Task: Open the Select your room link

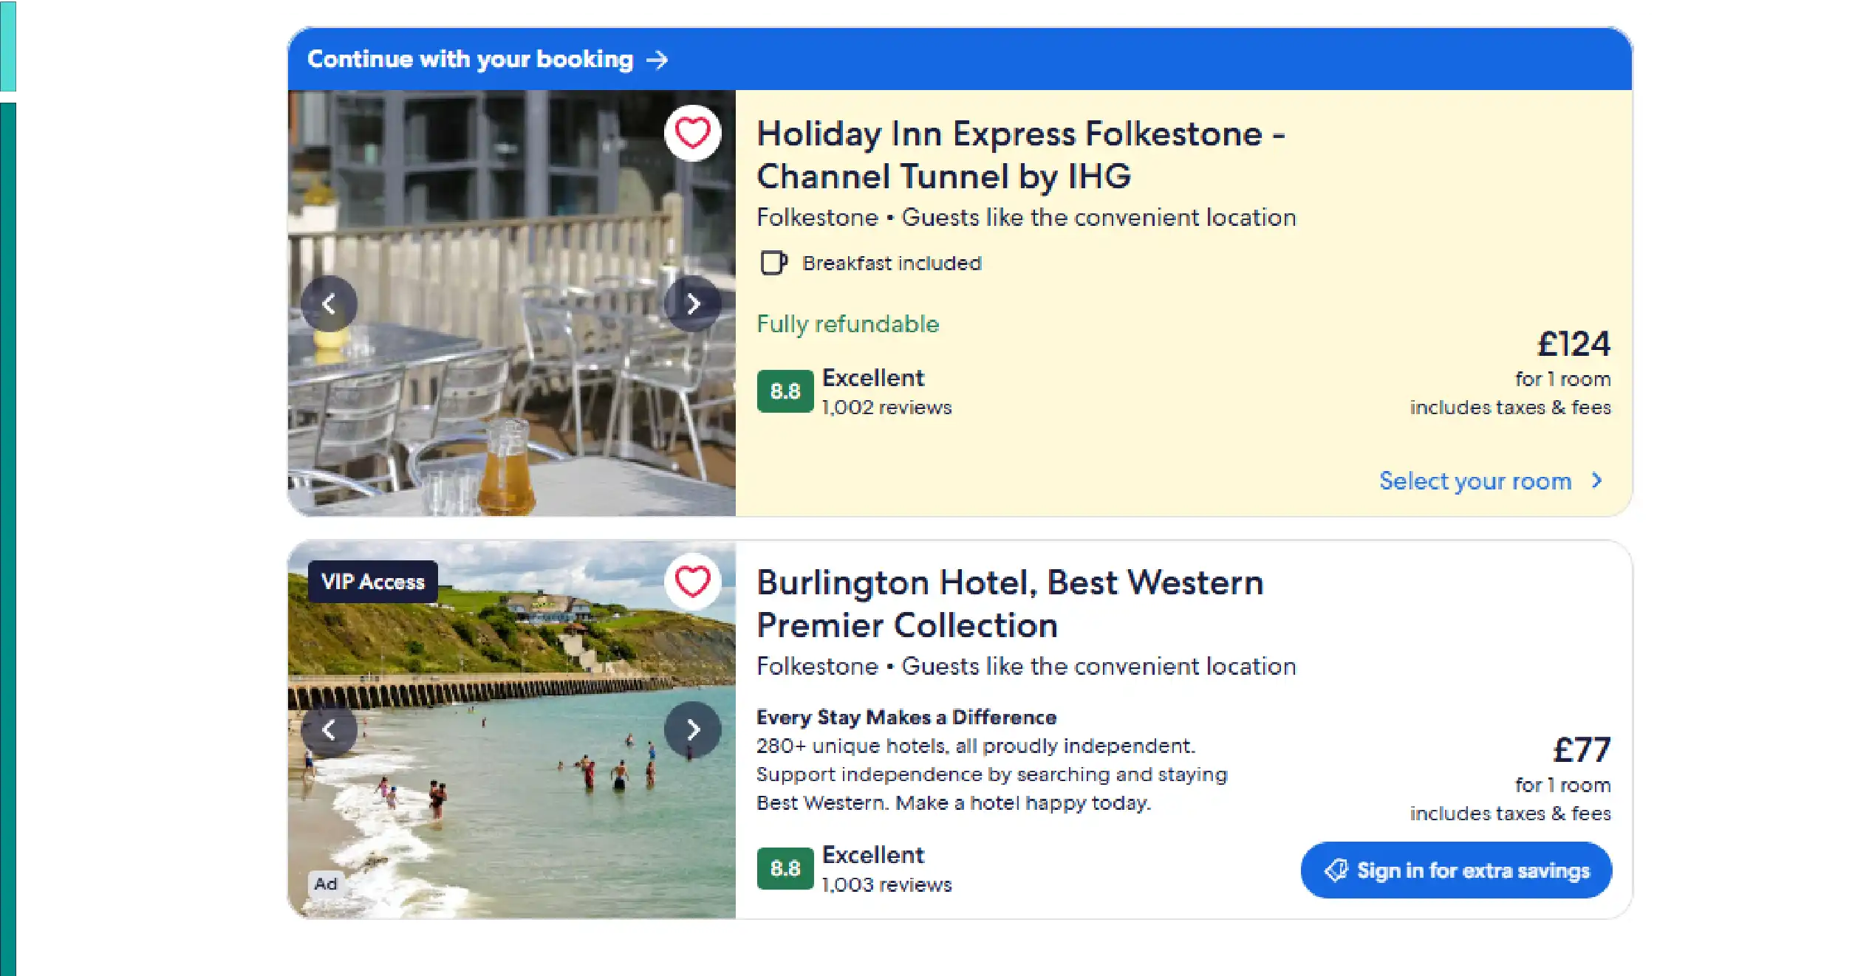Action: click(1475, 481)
